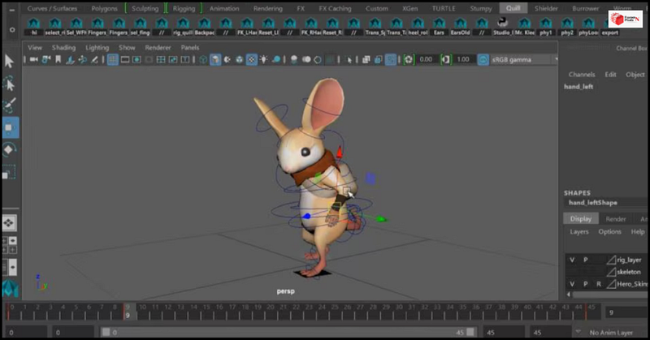Activate the Move tool in the toolbox
This screenshot has width=650, height=340.
click(x=10, y=127)
